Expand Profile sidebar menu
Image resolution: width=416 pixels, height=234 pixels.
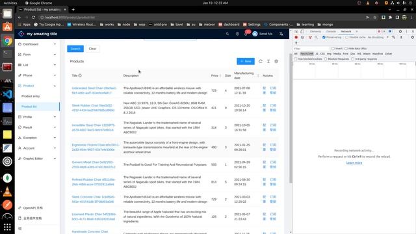(x=38, y=117)
